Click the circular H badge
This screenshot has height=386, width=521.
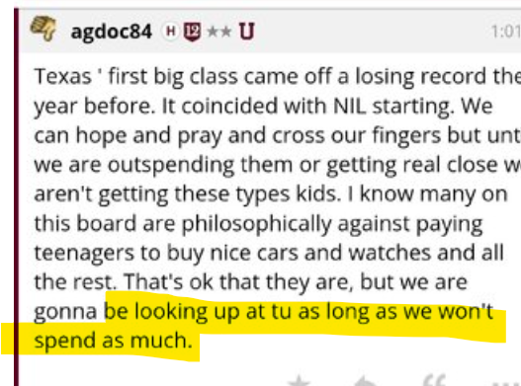(x=170, y=32)
